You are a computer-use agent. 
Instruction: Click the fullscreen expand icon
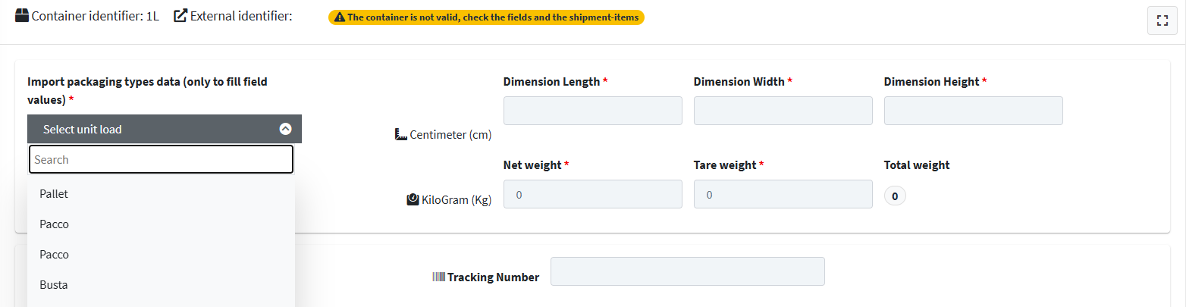[x=1162, y=21]
